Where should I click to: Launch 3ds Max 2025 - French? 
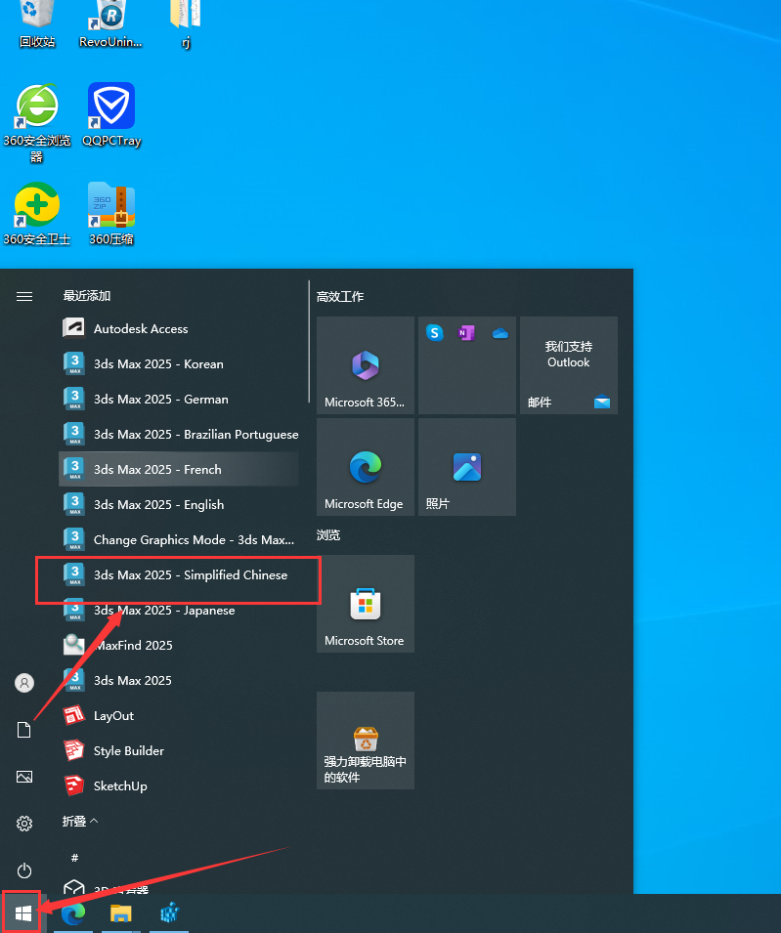pyautogui.click(x=179, y=469)
